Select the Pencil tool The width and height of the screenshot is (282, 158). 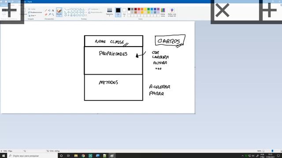(x=46, y=11)
